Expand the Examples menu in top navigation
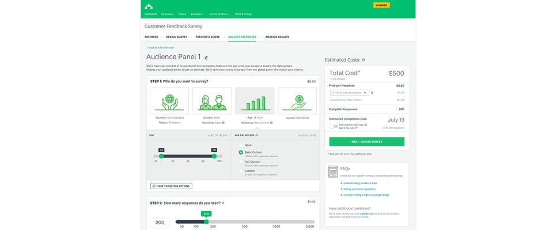The image size is (553, 230). pyautogui.click(x=197, y=14)
